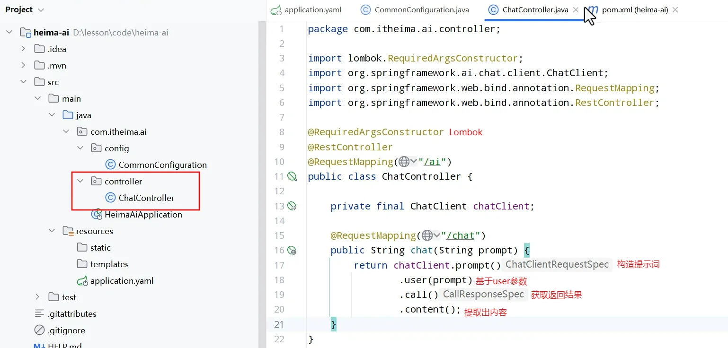This screenshot has height=348, width=728.
Task: Click the Spring bean gutter icon on line 11
Action: coord(293,176)
